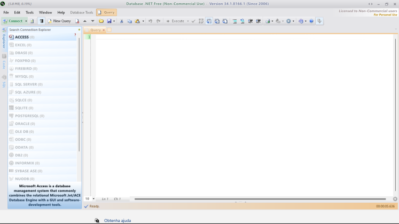The image size is (399, 224).
Task: Click the SQL formatter icon
Action: 278,21
